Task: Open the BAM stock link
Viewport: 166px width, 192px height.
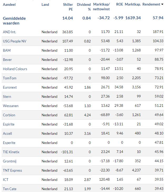Action: click(x=7, y=50)
